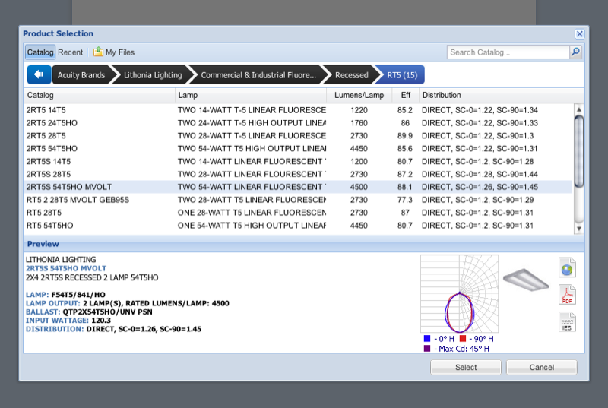
Task: Sort by the Eff column header
Action: tap(406, 95)
